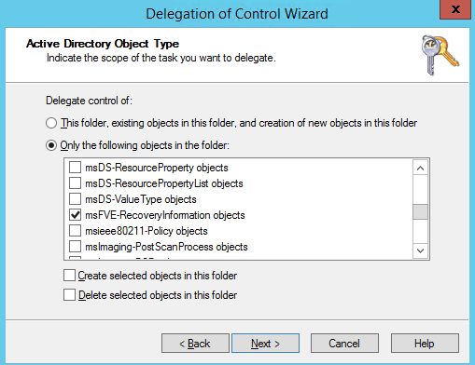Check msieee80211-Policy objects box
The height and width of the screenshot is (365, 475).
[75, 231]
